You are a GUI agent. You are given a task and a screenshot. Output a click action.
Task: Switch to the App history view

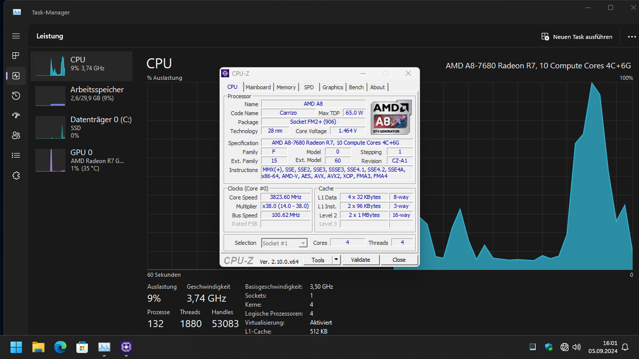pos(15,96)
